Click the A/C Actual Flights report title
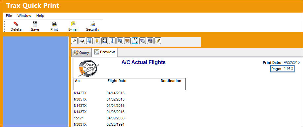This screenshot has width=303, height=127. tap(143, 63)
